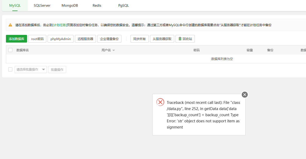Open the 回收站 recycle bin
Image resolution: width=306 pixels, height=159 pixels.
[x=185, y=39]
